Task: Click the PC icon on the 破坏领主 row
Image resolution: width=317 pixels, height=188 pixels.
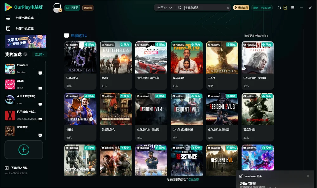Action: [x=40, y=135]
